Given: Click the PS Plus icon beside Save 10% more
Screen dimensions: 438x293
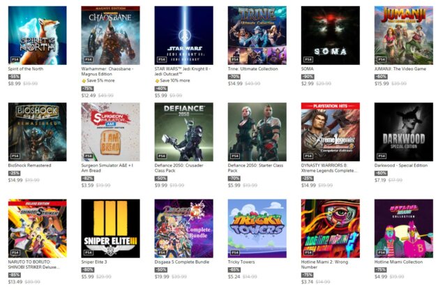Looking at the screenshot, I should point(157,81).
